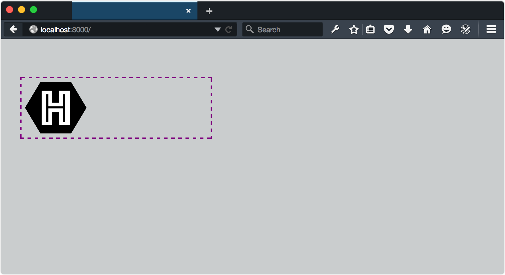Click the striped globe toolbar icon
This screenshot has height=275, width=505.
(x=466, y=29)
